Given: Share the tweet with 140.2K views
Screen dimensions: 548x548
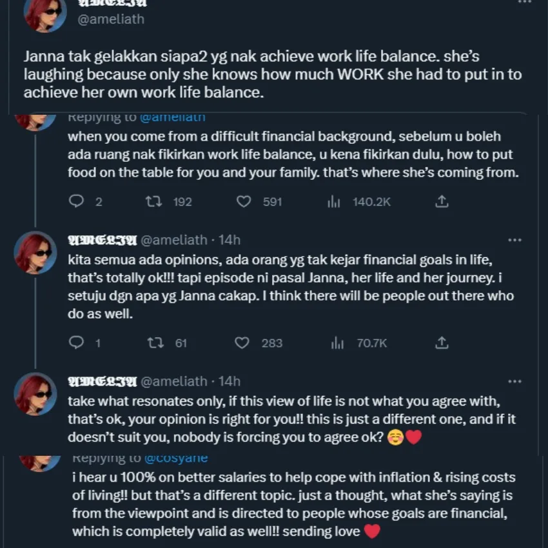Looking at the screenshot, I should click(x=441, y=202).
